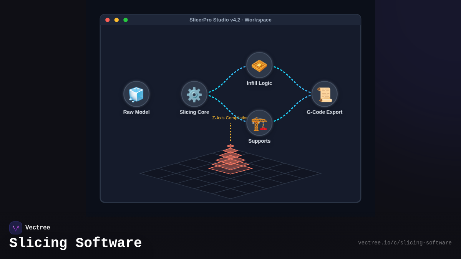
Task: Open the G-Code Export scroll icon
Action: [325, 93]
